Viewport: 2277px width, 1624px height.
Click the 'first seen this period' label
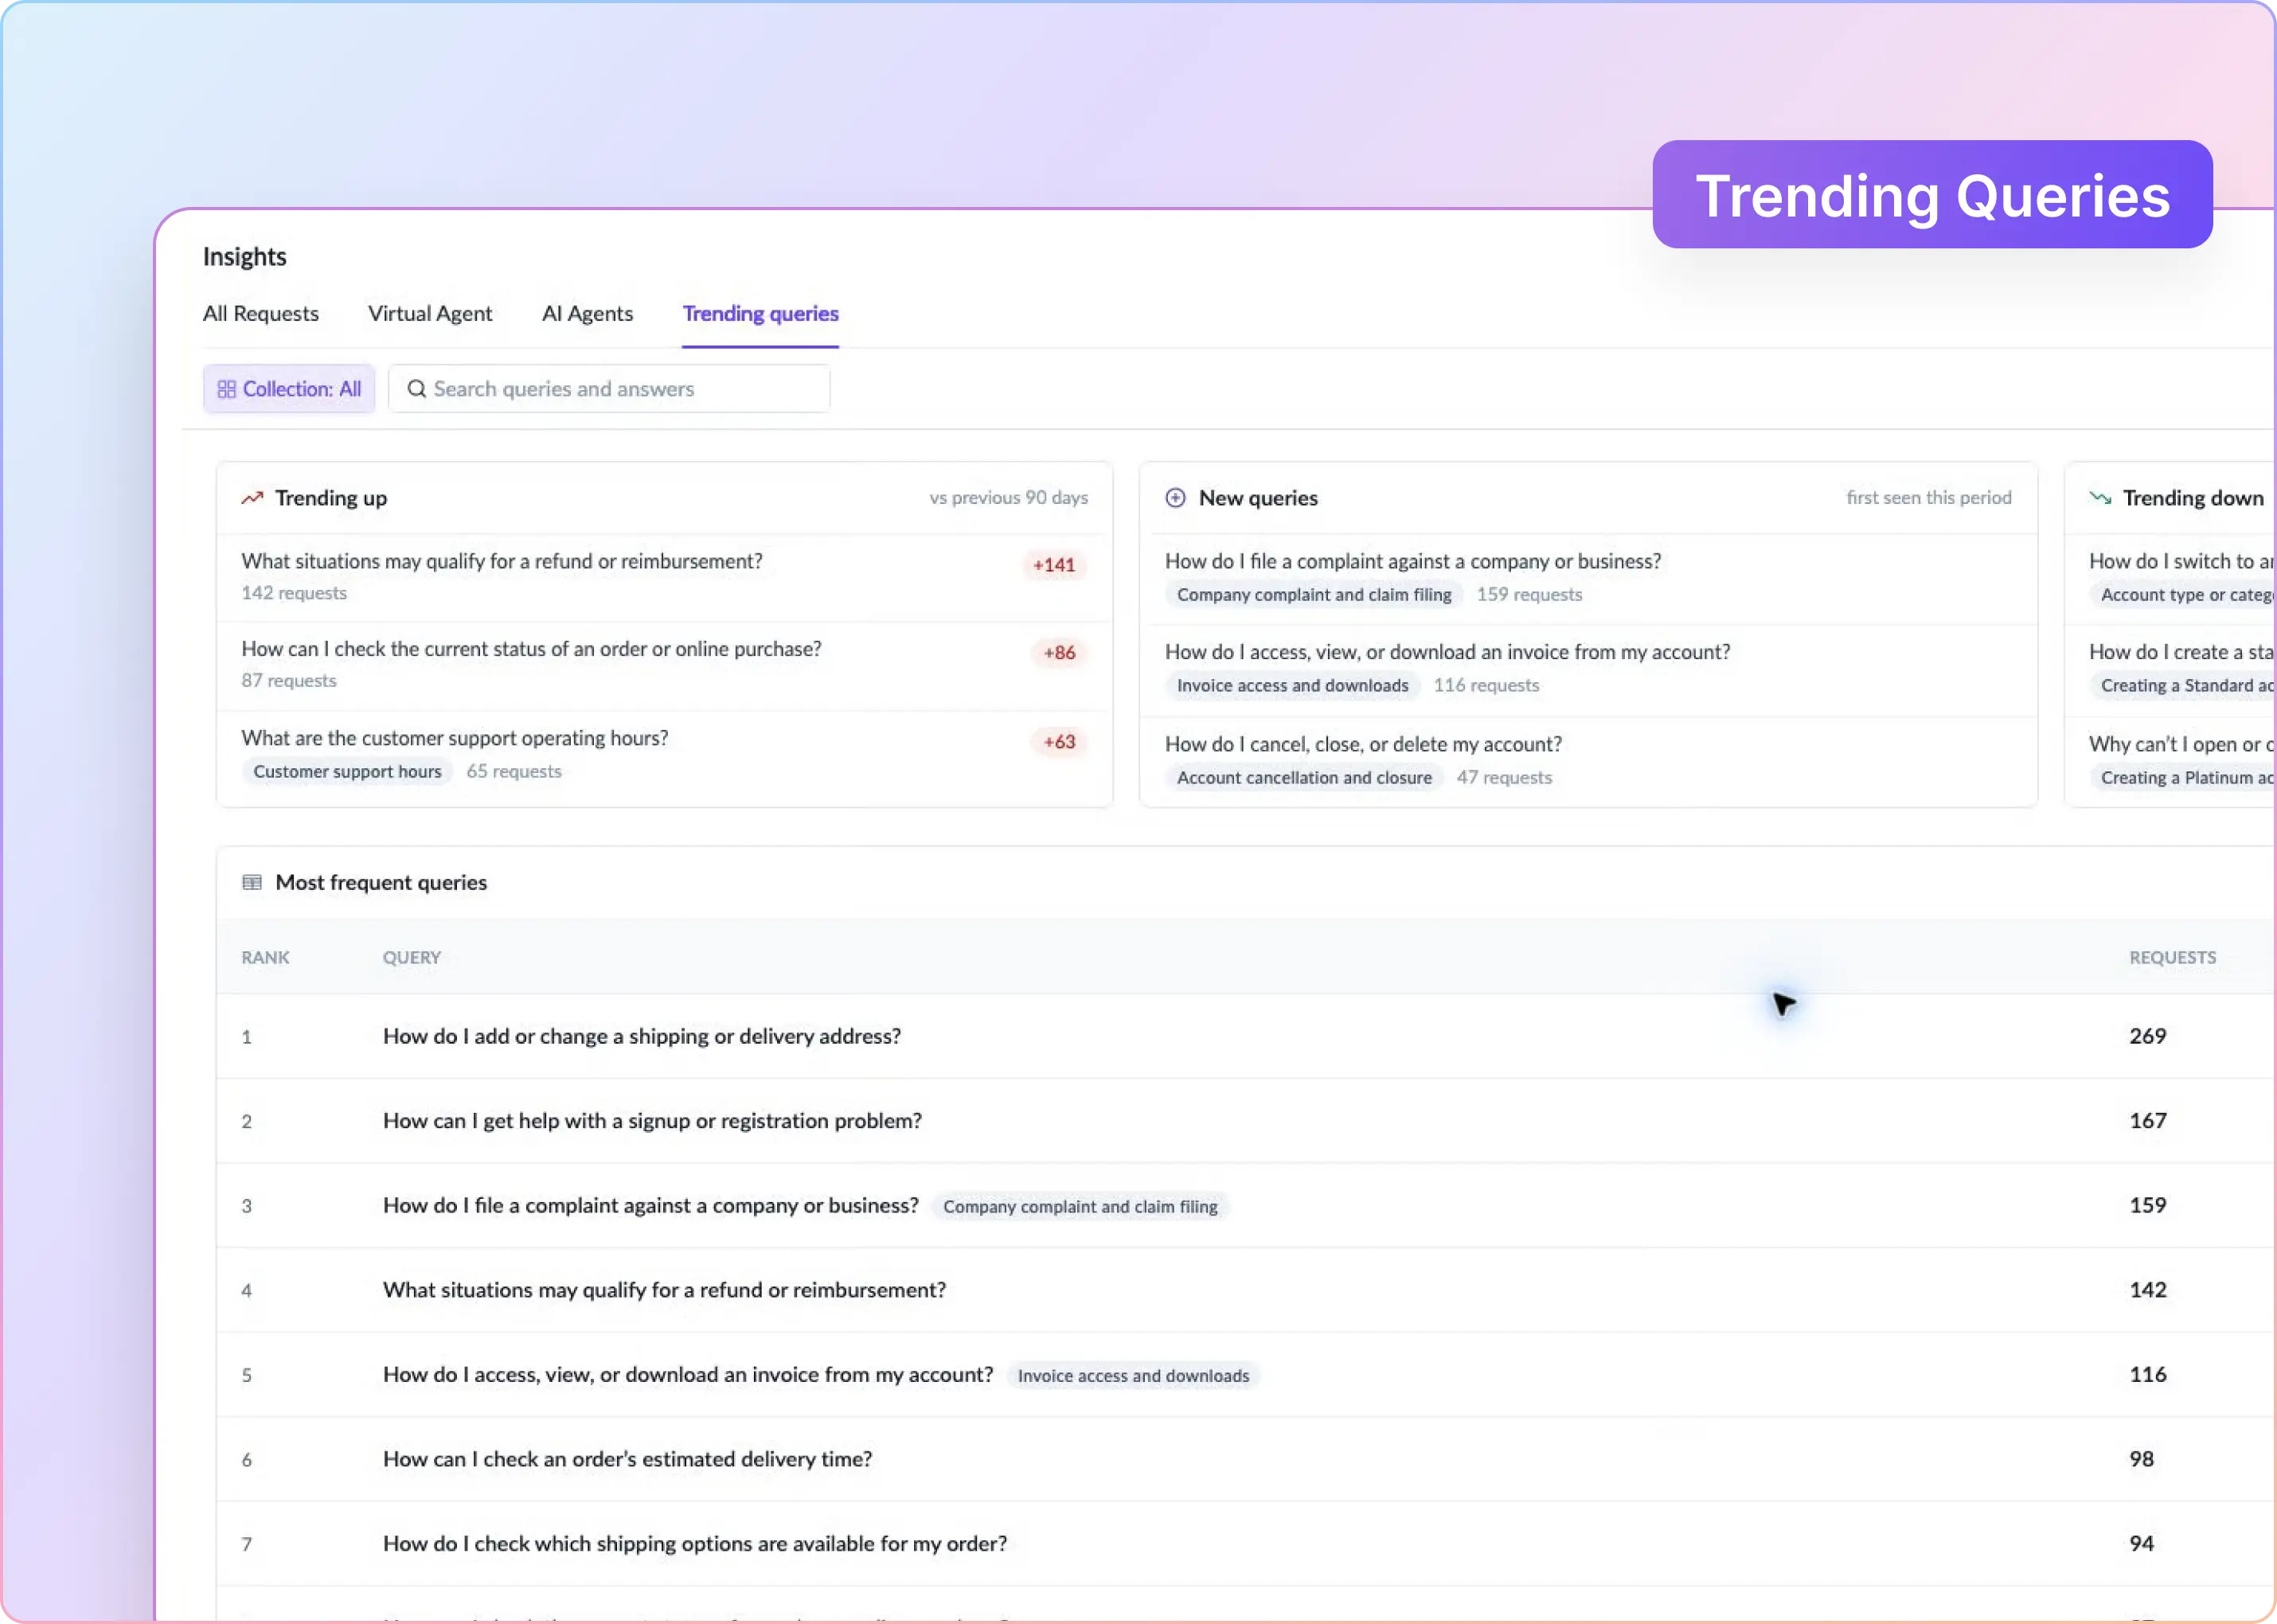[1928, 497]
